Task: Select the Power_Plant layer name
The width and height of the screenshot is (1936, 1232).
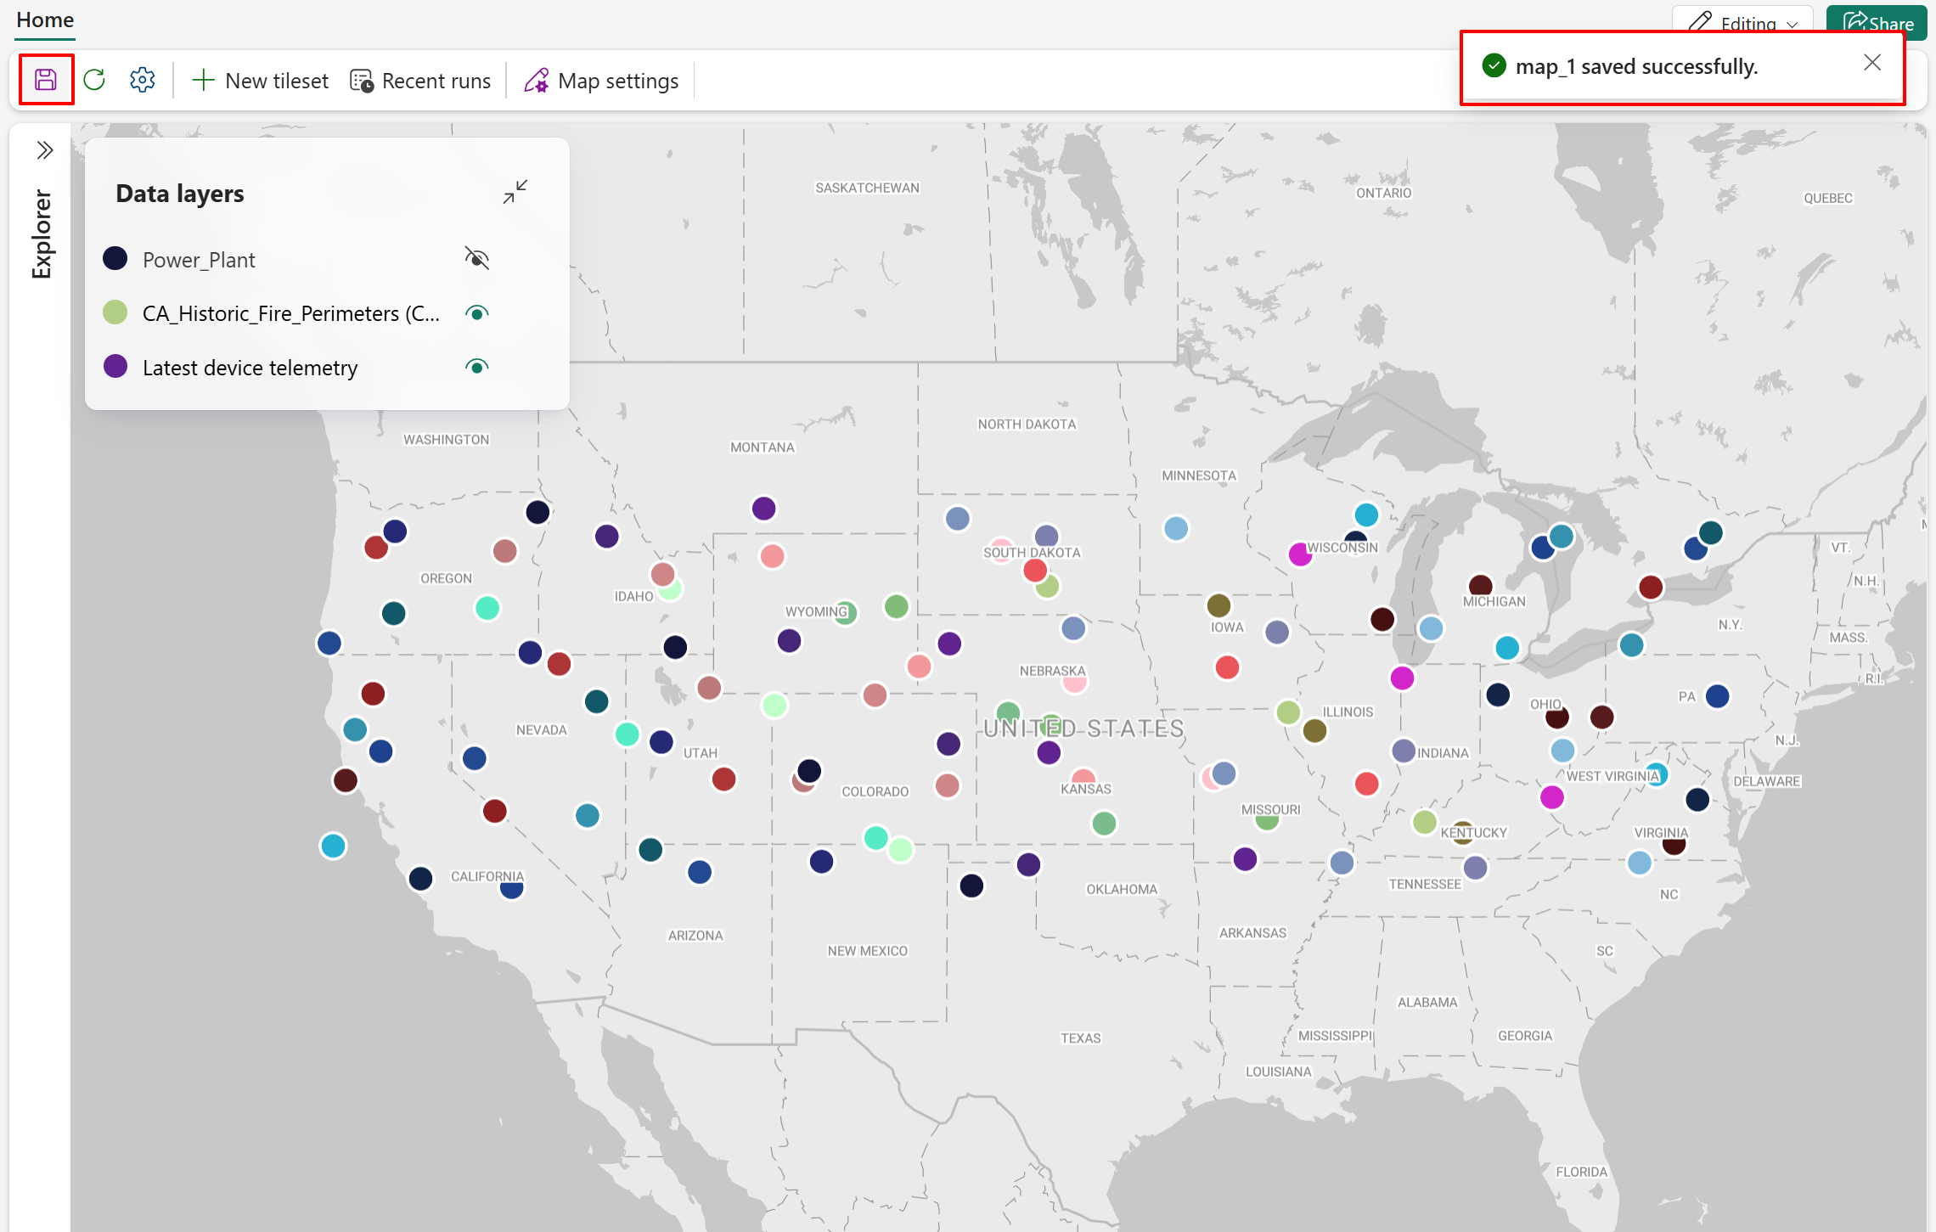Action: point(199,260)
